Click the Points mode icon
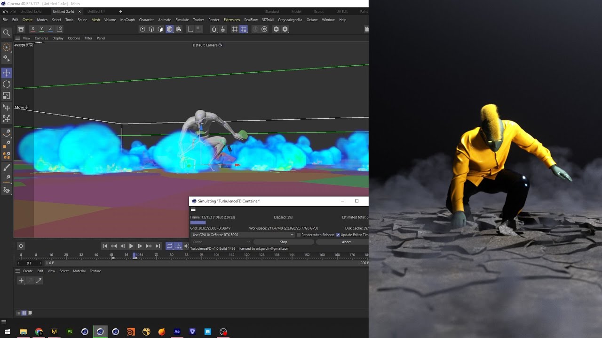The height and width of the screenshot is (338, 602). [143, 29]
